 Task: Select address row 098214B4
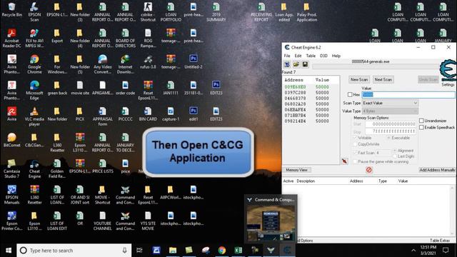pos(311,121)
